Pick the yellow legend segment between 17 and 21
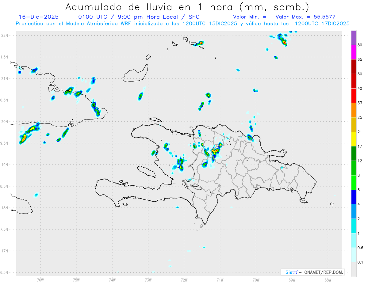 [x=354, y=139]
